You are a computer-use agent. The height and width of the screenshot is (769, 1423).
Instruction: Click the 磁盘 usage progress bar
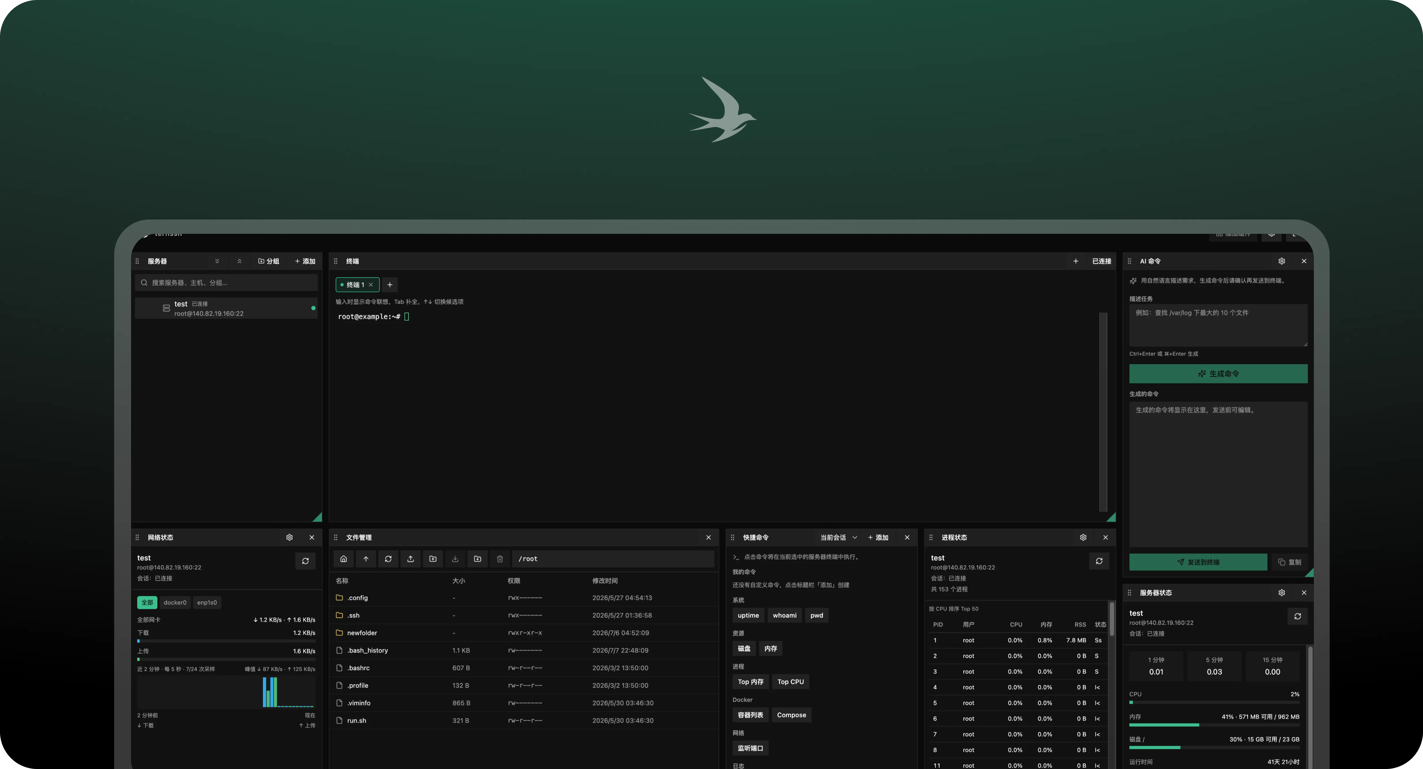coord(1214,747)
